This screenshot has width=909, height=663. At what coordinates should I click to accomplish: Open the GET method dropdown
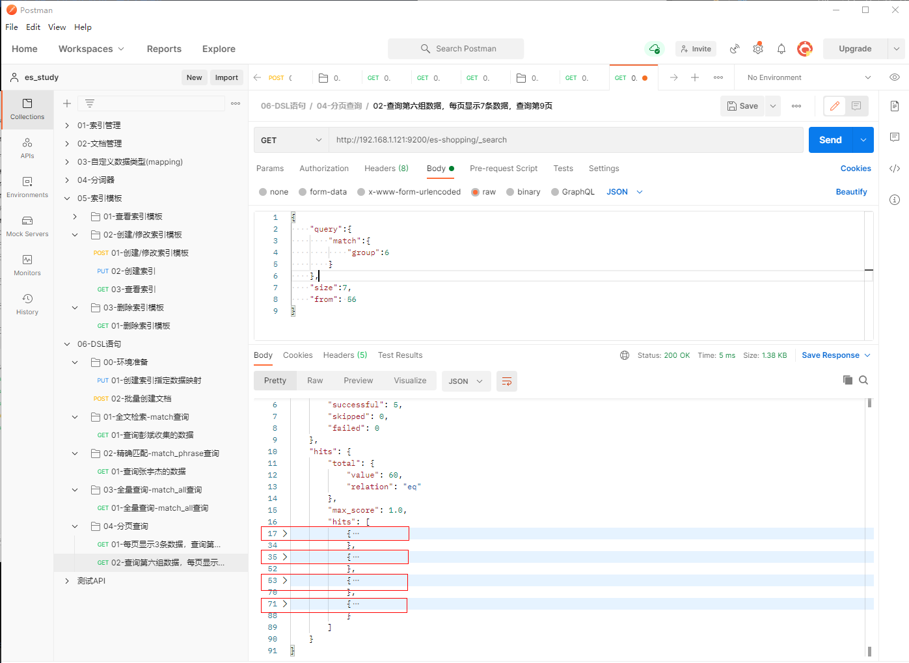pyautogui.click(x=291, y=140)
